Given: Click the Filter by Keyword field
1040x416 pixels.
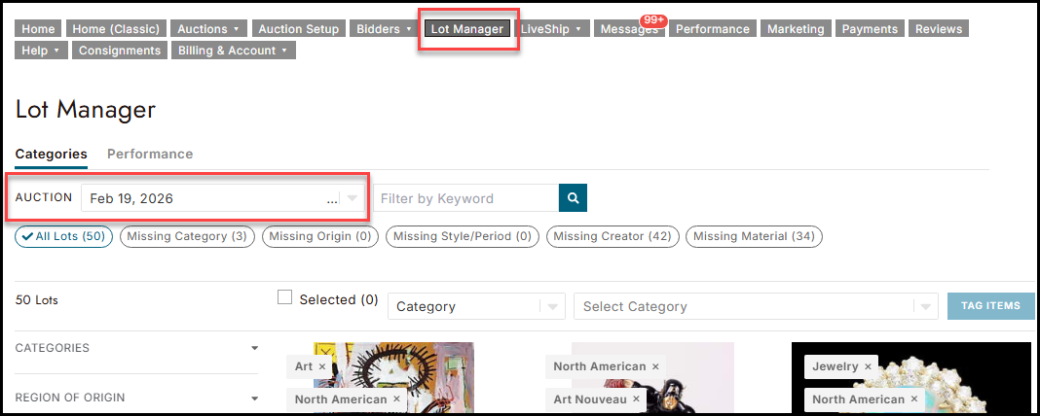Looking at the screenshot, I should coord(466,198).
